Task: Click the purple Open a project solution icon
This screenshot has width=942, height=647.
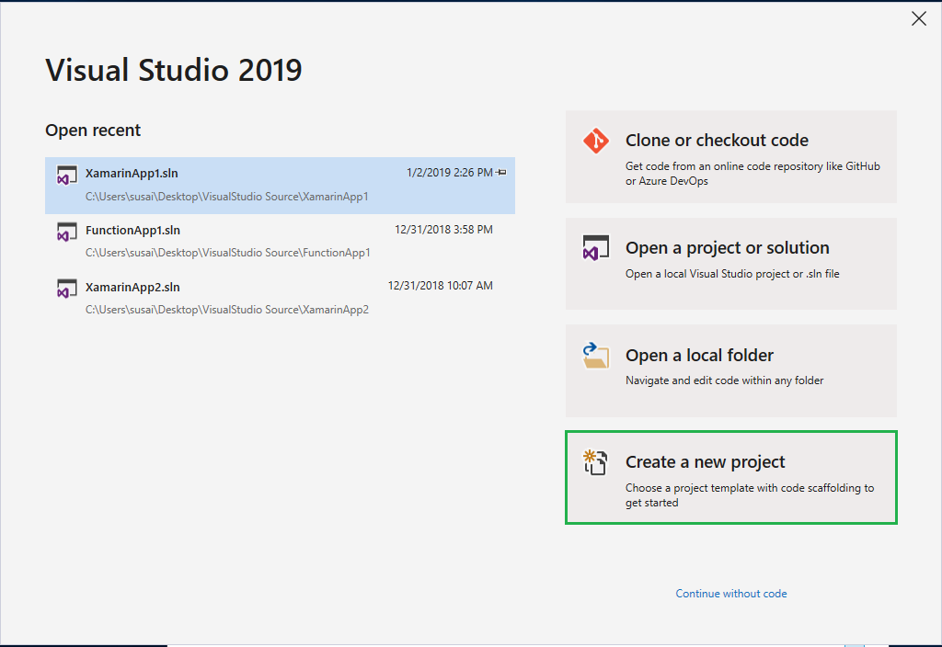Action: point(594,247)
